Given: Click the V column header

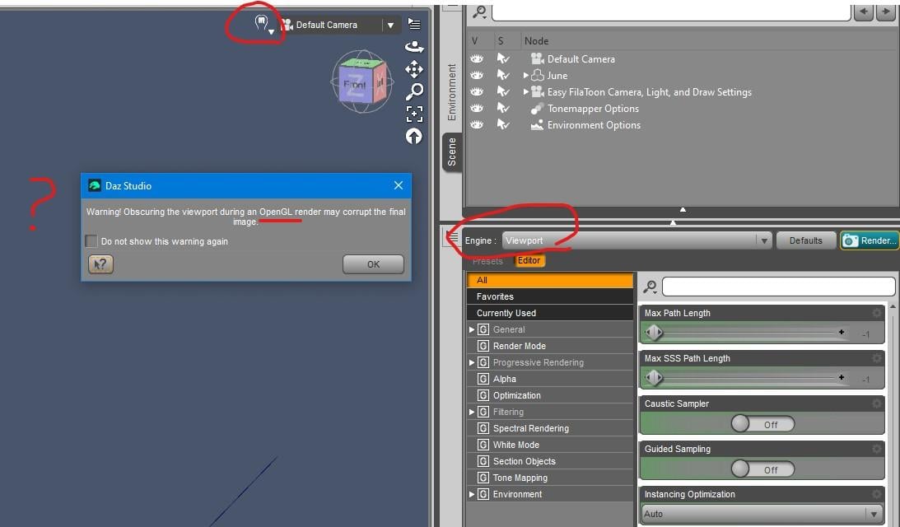Looking at the screenshot, I should (474, 40).
